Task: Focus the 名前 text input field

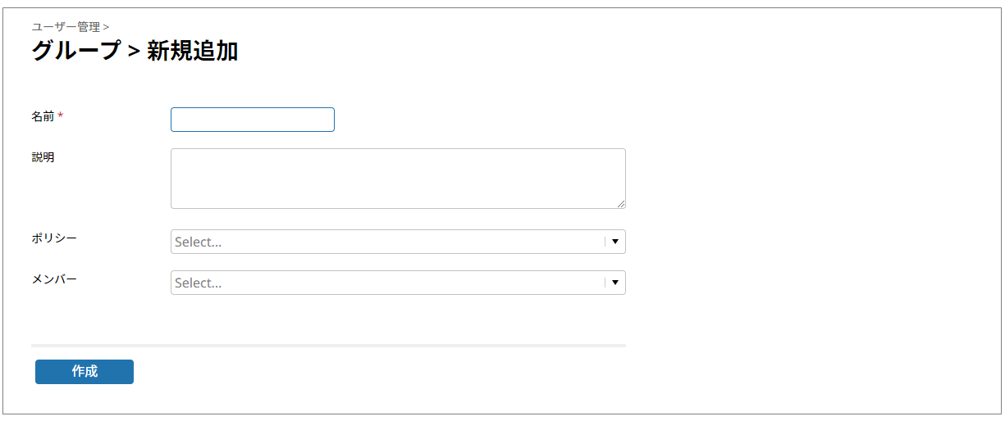Action: click(252, 120)
